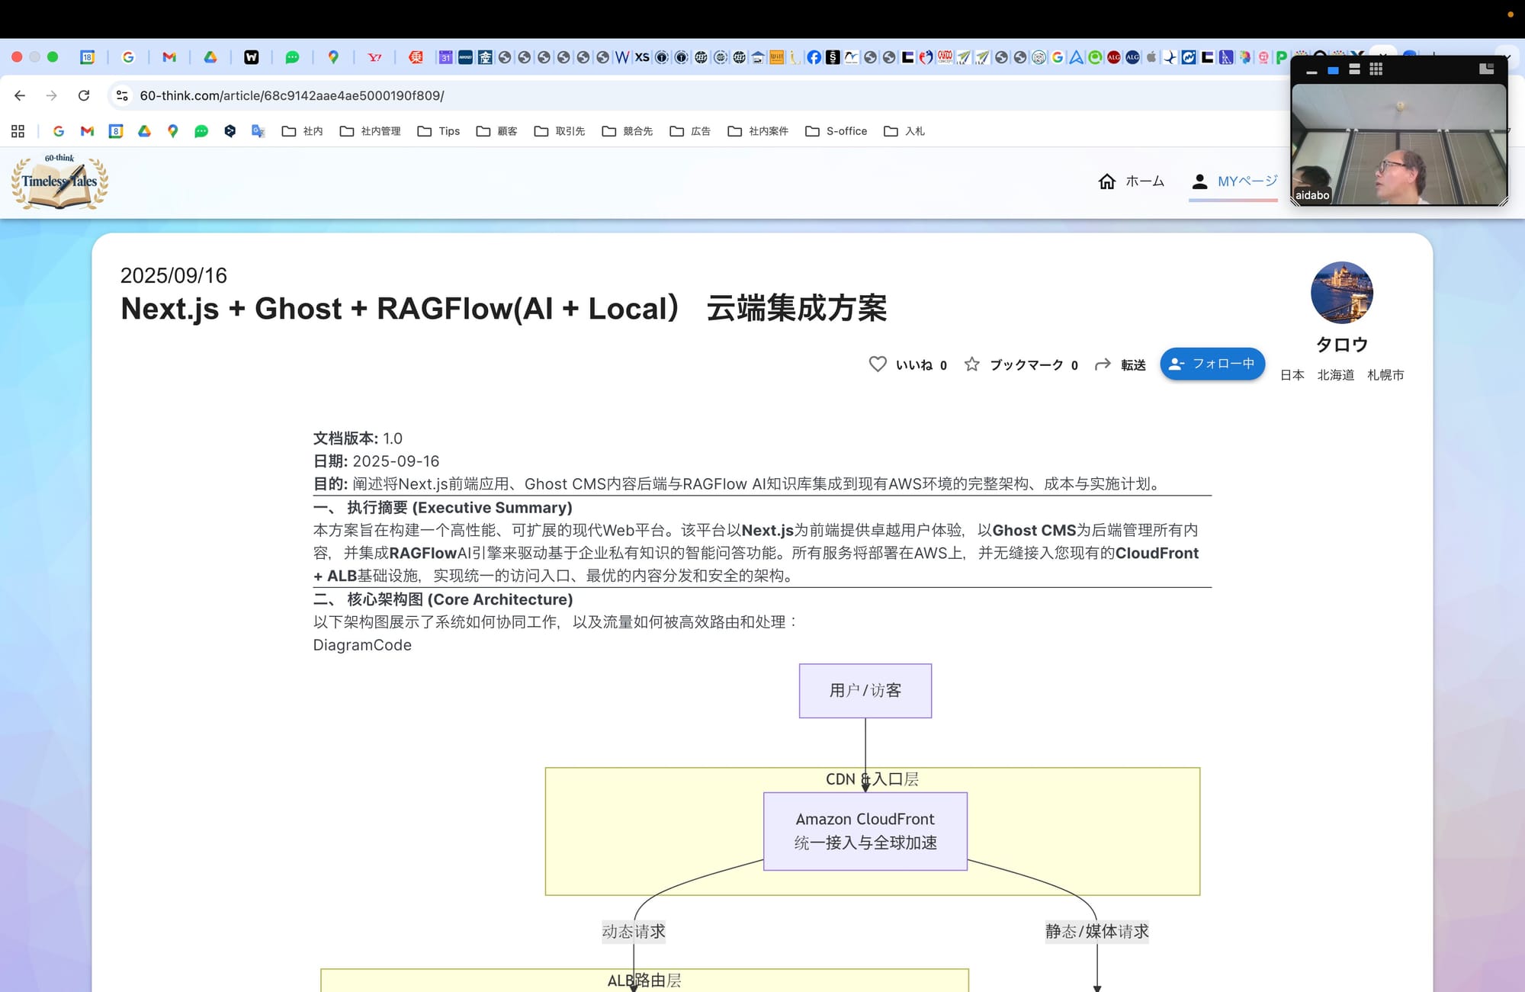Open the Chrome apps grid icon
This screenshot has width=1525, height=992.
pos(18,131)
